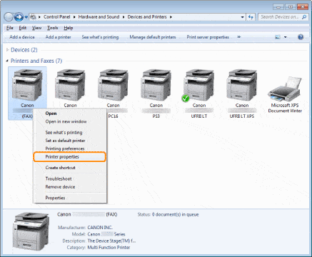312x257 pixels.
Task: Click the Manufacturer value CANON INC.
Action: [x=100, y=228]
